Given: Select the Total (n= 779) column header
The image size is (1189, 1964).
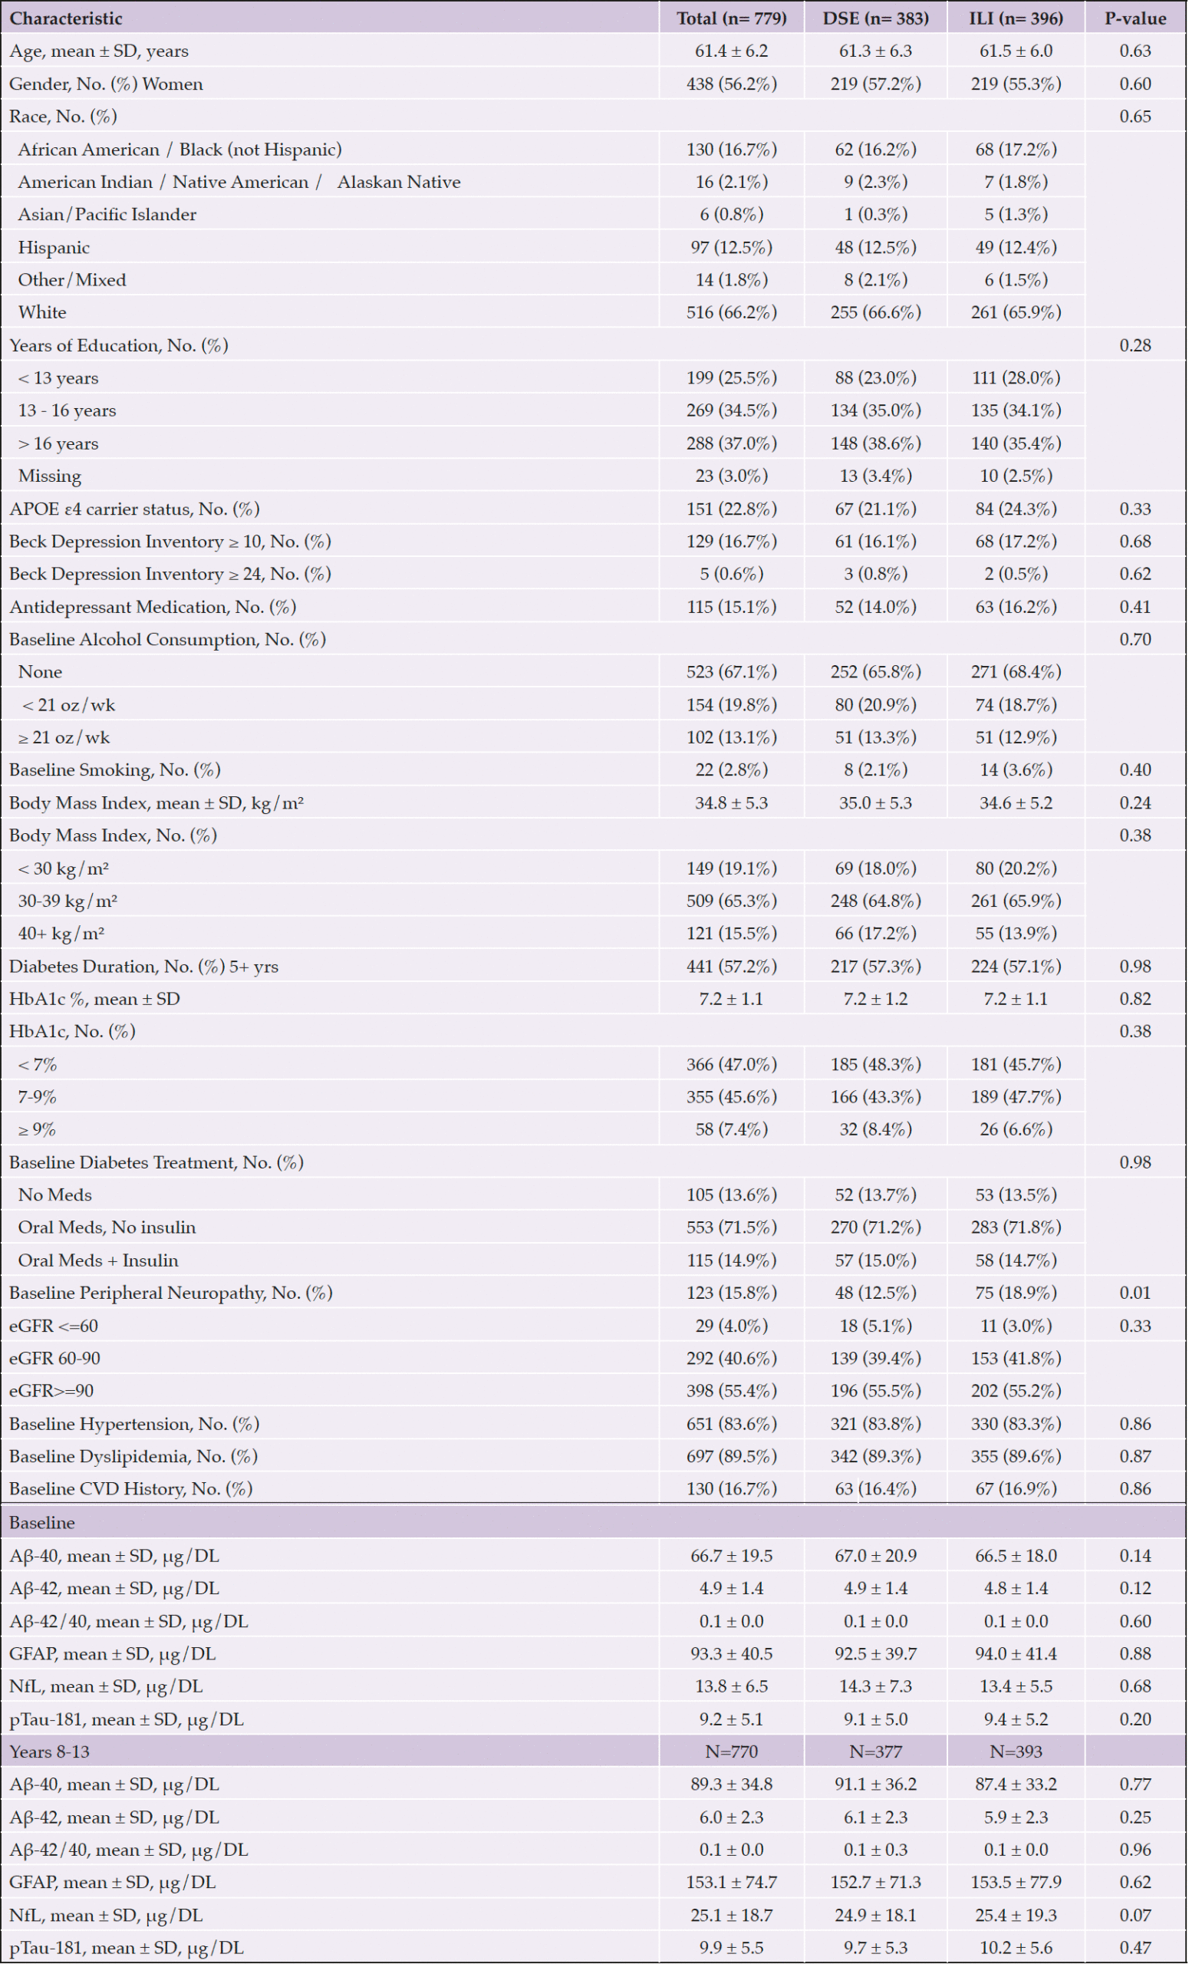Looking at the screenshot, I should pos(732,18).
